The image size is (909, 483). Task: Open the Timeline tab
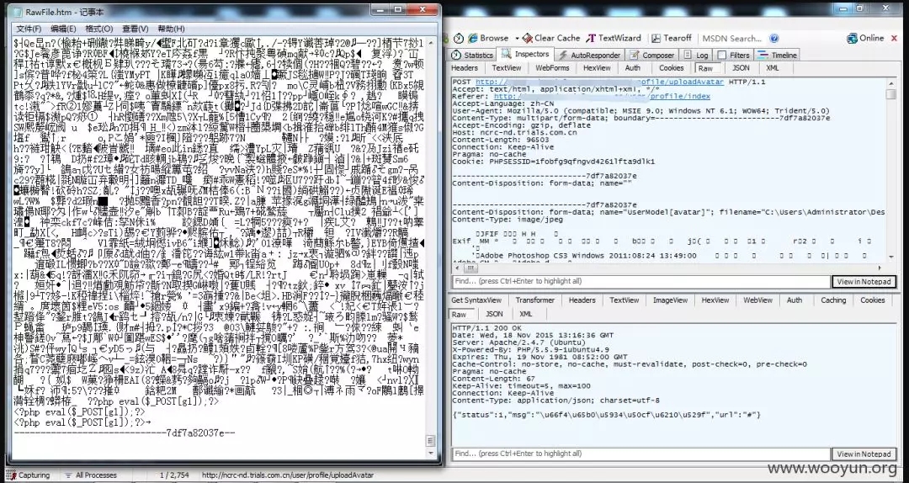[777, 55]
